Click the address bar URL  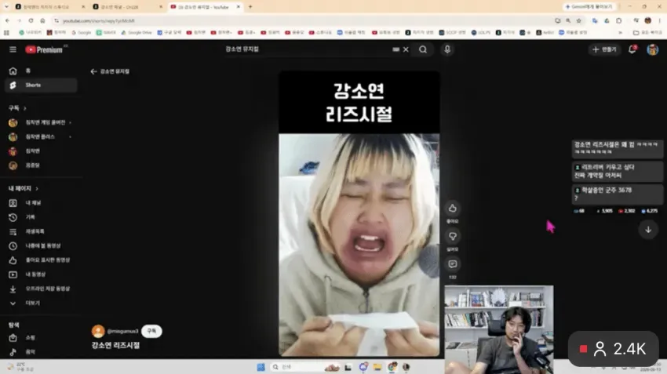pos(99,20)
